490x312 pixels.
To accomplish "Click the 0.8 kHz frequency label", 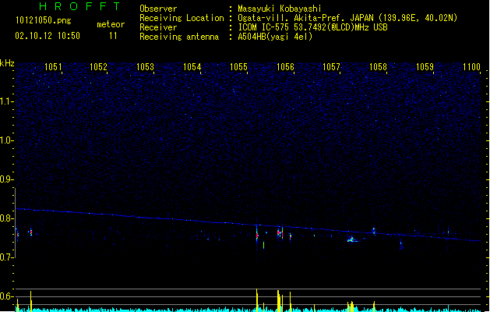I will point(6,218).
